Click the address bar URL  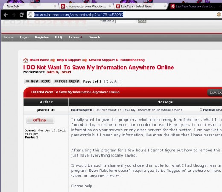79,15
